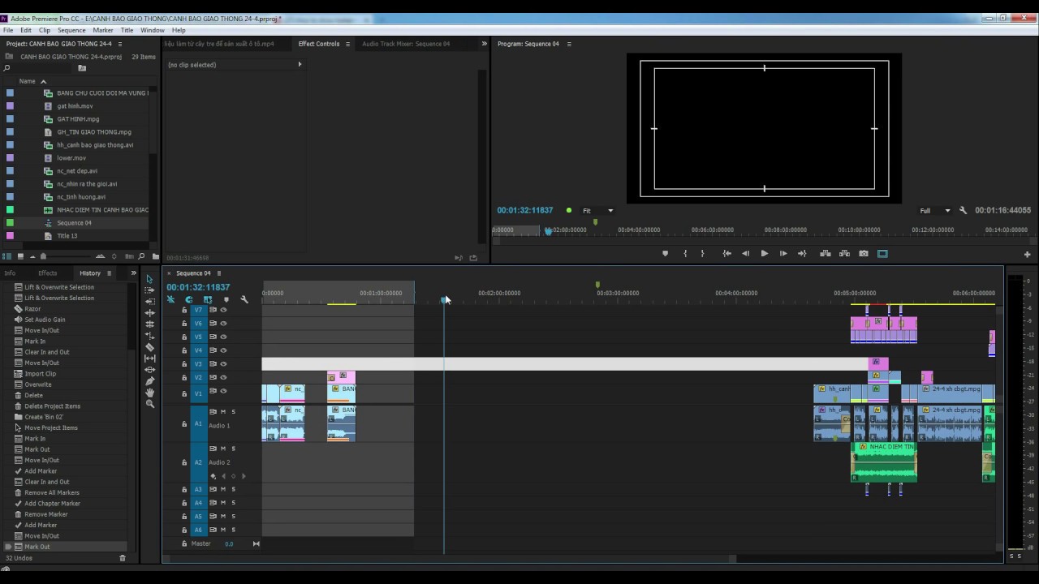Select the Pen tool

pos(149,381)
